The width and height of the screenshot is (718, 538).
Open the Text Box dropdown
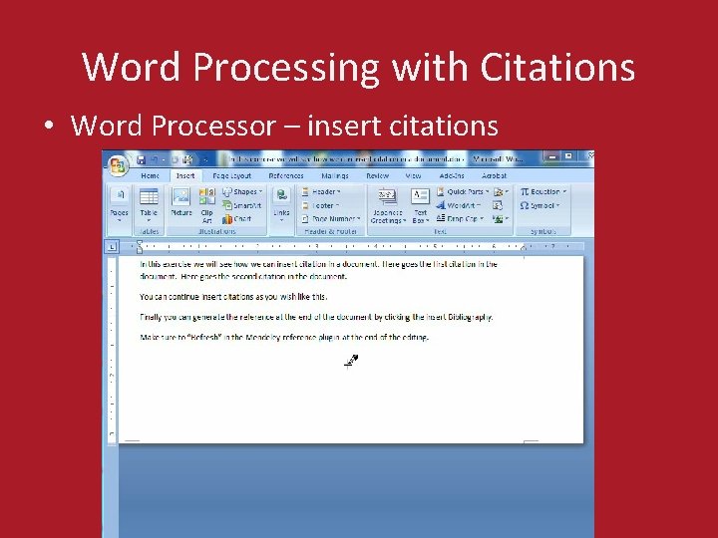tap(421, 206)
